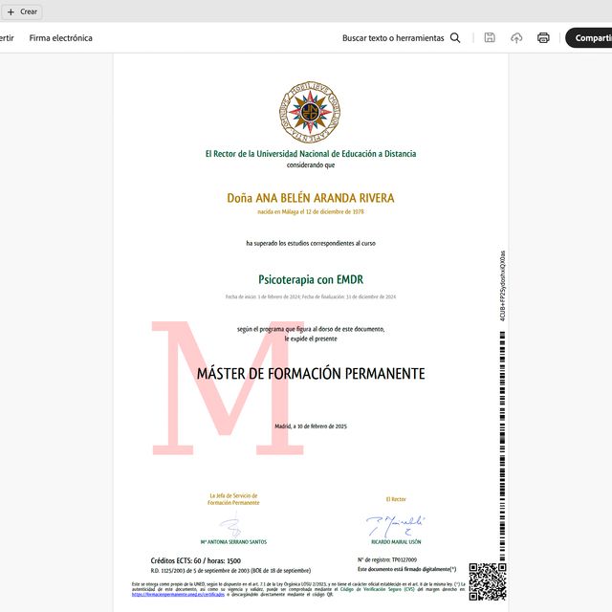Click the text Créditos ECTS: 60 / horas: 1500
The height and width of the screenshot is (612, 612).
click(195, 560)
